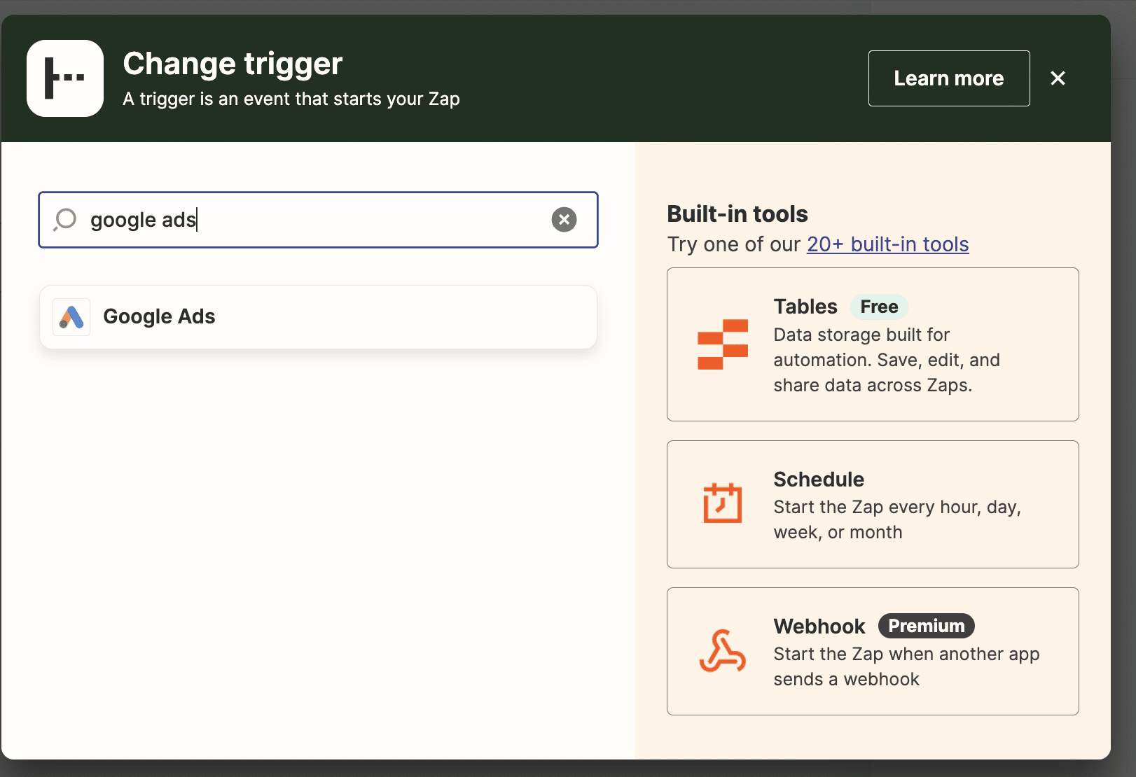
Task: Click the Google Ads app logo
Action: tap(71, 317)
